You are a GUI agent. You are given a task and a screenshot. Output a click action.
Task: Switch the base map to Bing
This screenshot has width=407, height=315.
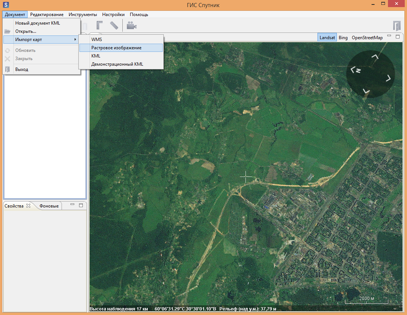343,38
